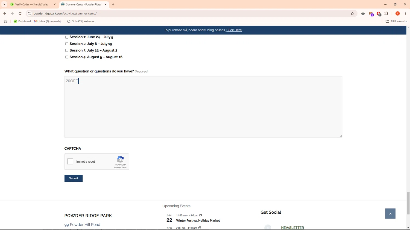Click the page's vertical scrollbar thumb
This screenshot has width=410, height=230.
tap(408, 203)
